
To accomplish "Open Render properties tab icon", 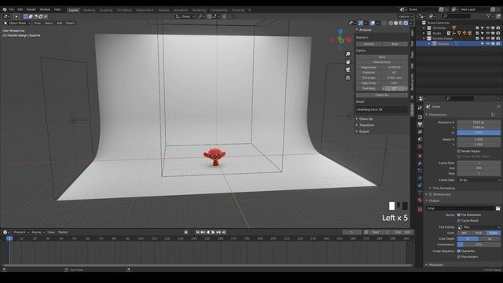I will click(420, 117).
